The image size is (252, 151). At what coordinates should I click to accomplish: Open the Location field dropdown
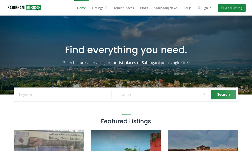pos(160,95)
